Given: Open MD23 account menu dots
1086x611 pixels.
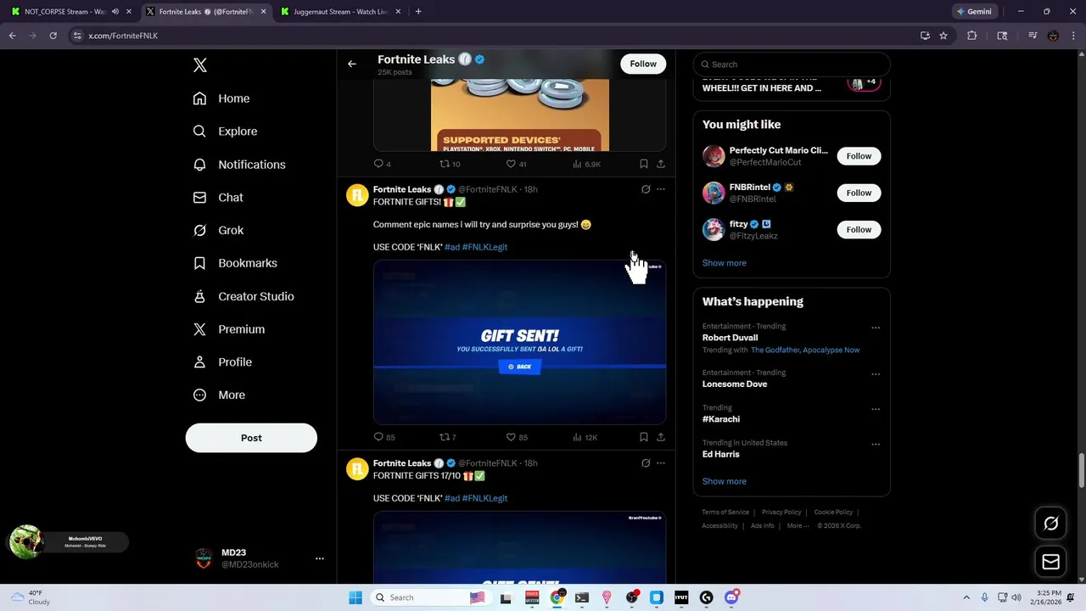Looking at the screenshot, I should [x=320, y=558].
